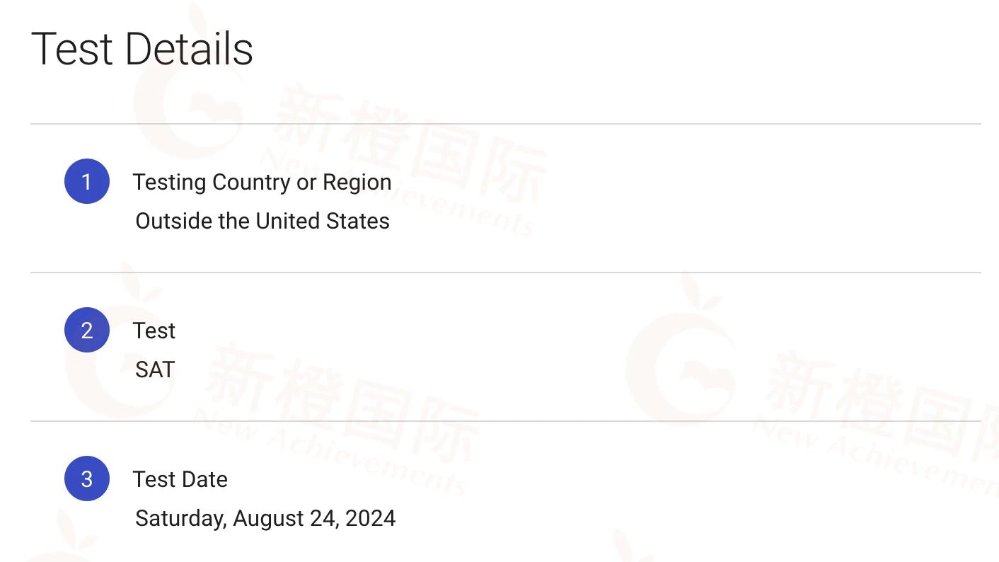Click the Testing Country or Region label
The height and width of the screenshot is (562, 999).
click(262, 182)
